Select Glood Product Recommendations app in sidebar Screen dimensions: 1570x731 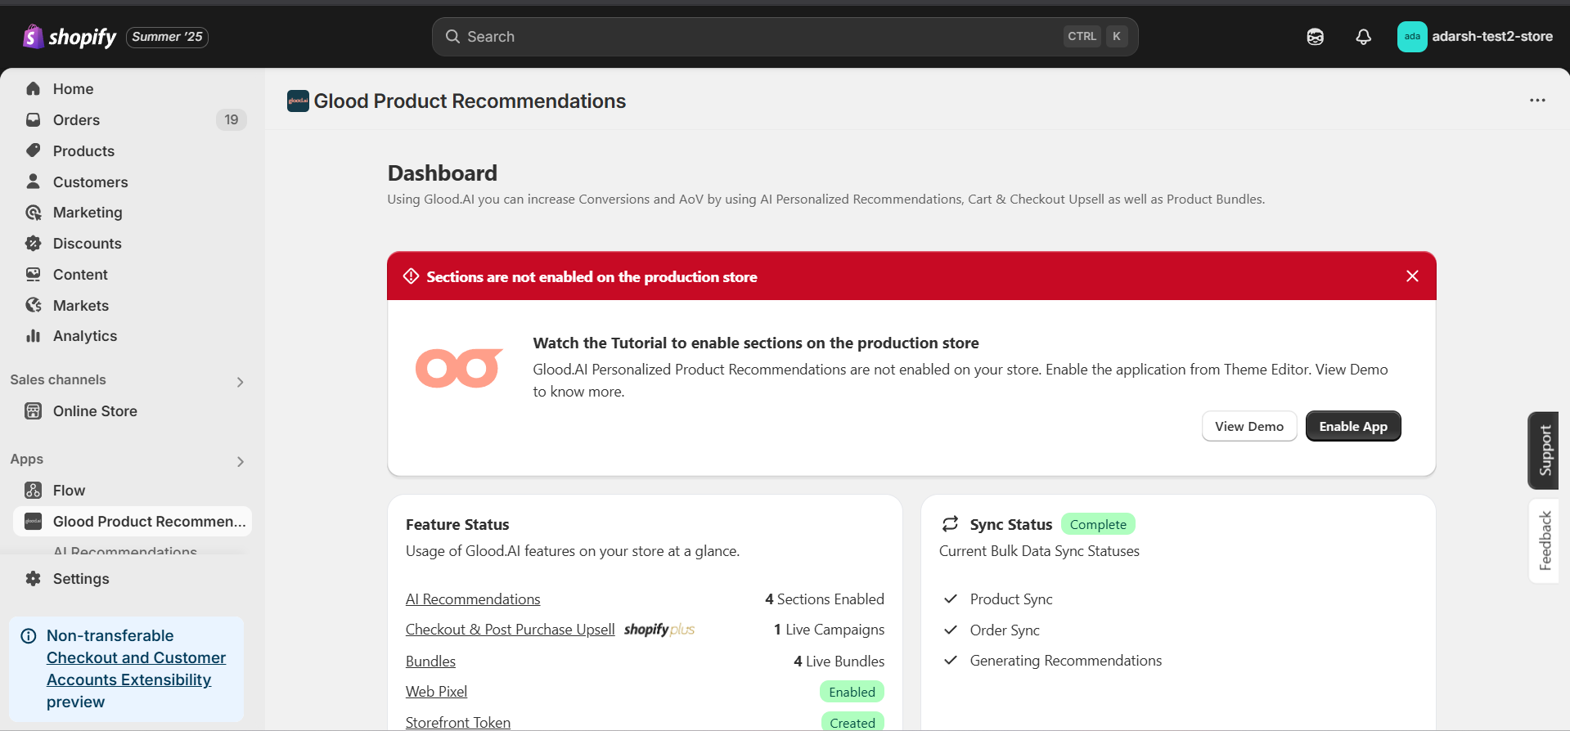pos(131,522)
